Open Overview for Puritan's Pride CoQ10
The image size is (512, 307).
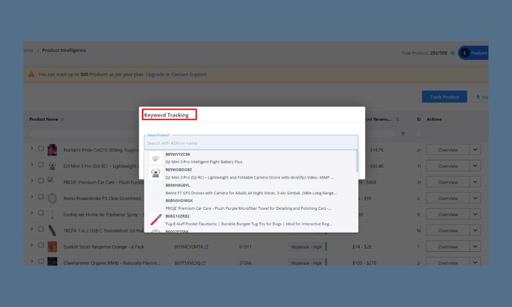(447, 150)
